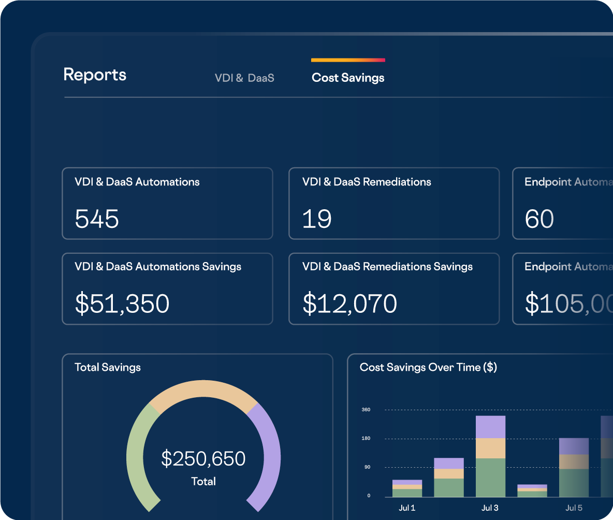Select the 360 label on the y-axis
Screen dimensions: 613x520
pos(365,409)
